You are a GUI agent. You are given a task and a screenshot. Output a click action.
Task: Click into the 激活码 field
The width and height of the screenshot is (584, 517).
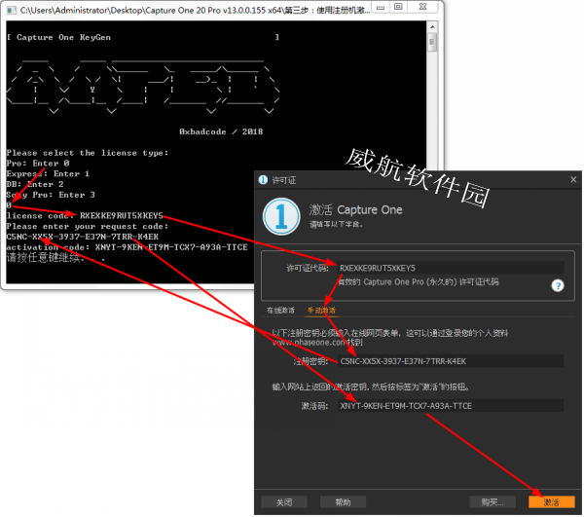pos(448,405)
